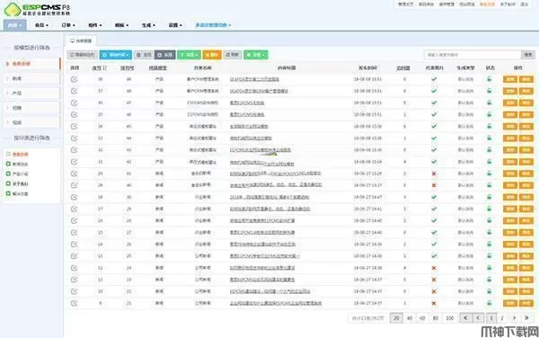539x338 pixels.
Task: Select row checkbox for ID 9
Action: click(x=74, y=303)
